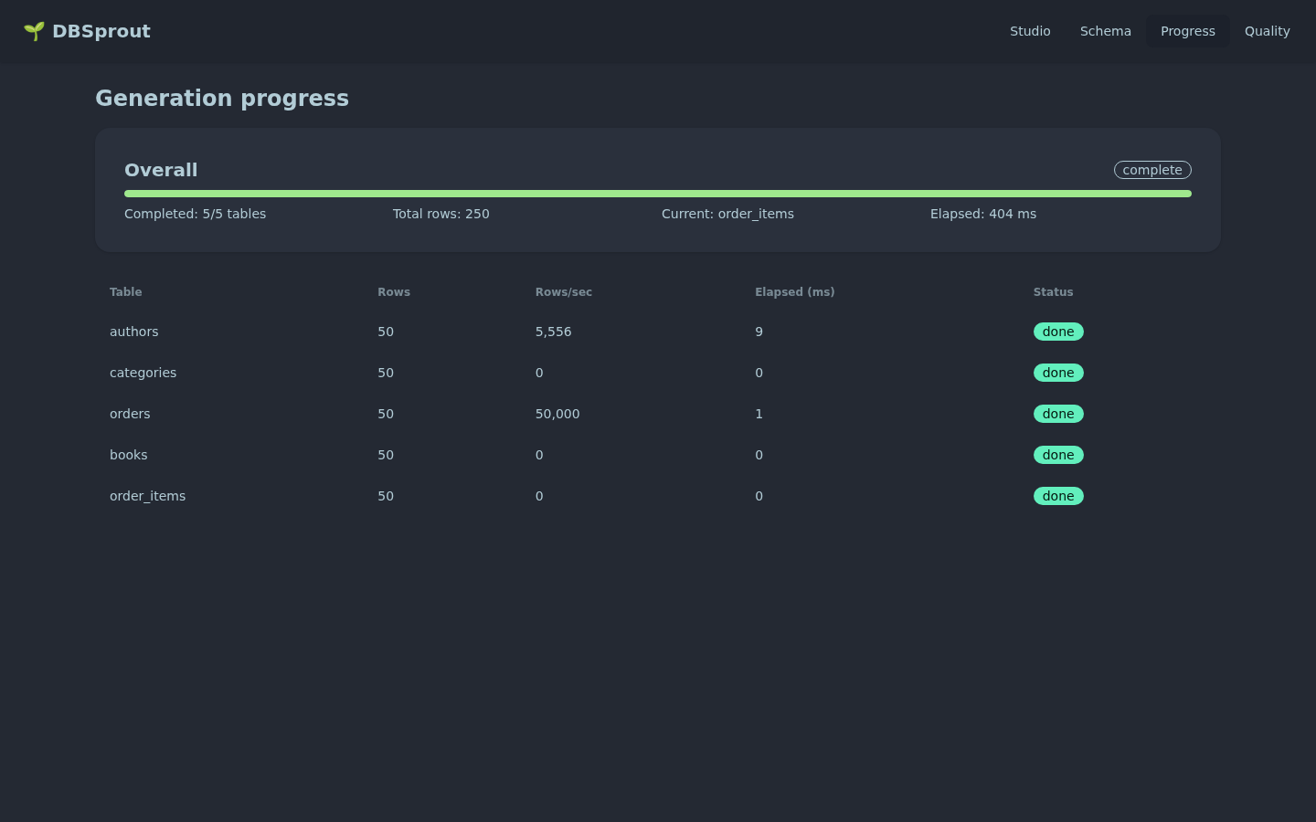
Task: Click the Table column header
Action: coord(126,292)
